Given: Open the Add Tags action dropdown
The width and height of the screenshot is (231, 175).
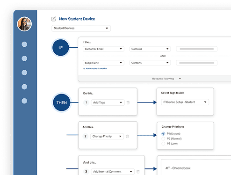Looking at the screenshot, I should coord(108,102).
